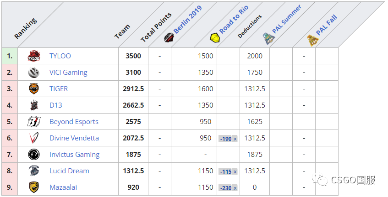
Task: Click the TYLOO team logo
Action: point(33,56)
